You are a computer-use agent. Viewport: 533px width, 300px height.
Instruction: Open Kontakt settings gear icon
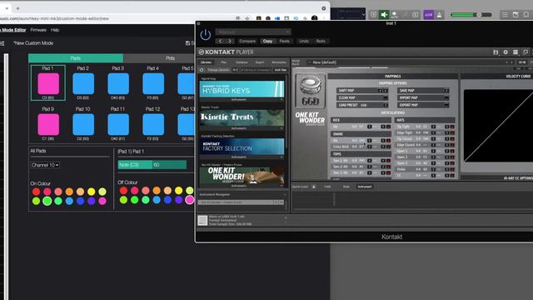pos(506,52)
